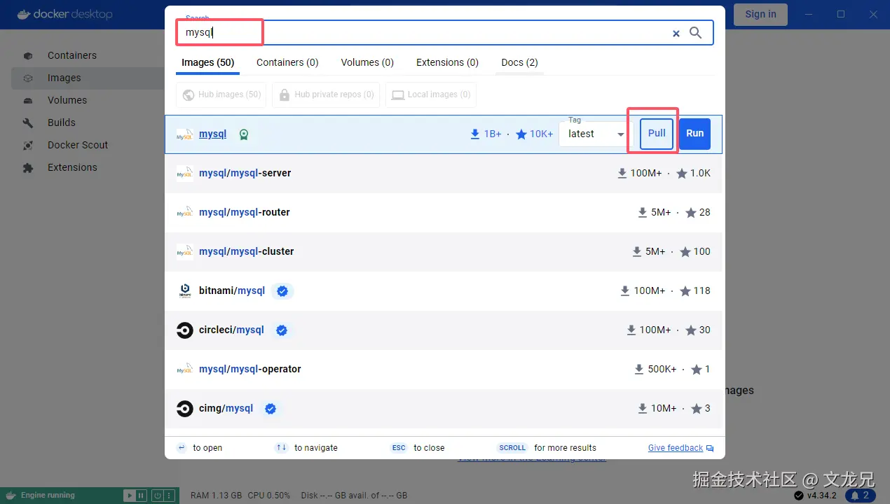Click the v4.34.2 version label

coord(823,496)
